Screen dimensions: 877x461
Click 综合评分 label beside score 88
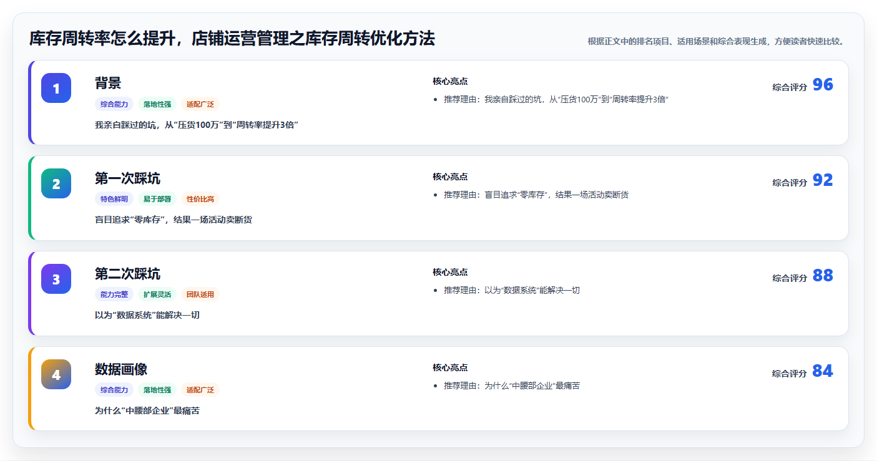790,278
